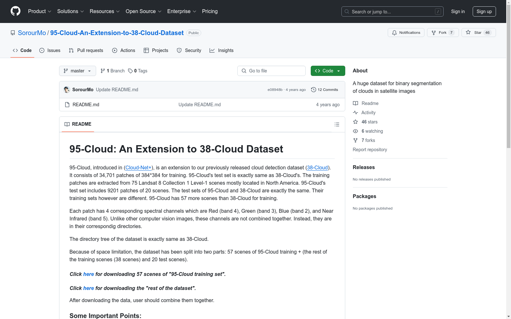Click Report repository link
The width and height of the screenshot is (511, 319).
(370, 150)
